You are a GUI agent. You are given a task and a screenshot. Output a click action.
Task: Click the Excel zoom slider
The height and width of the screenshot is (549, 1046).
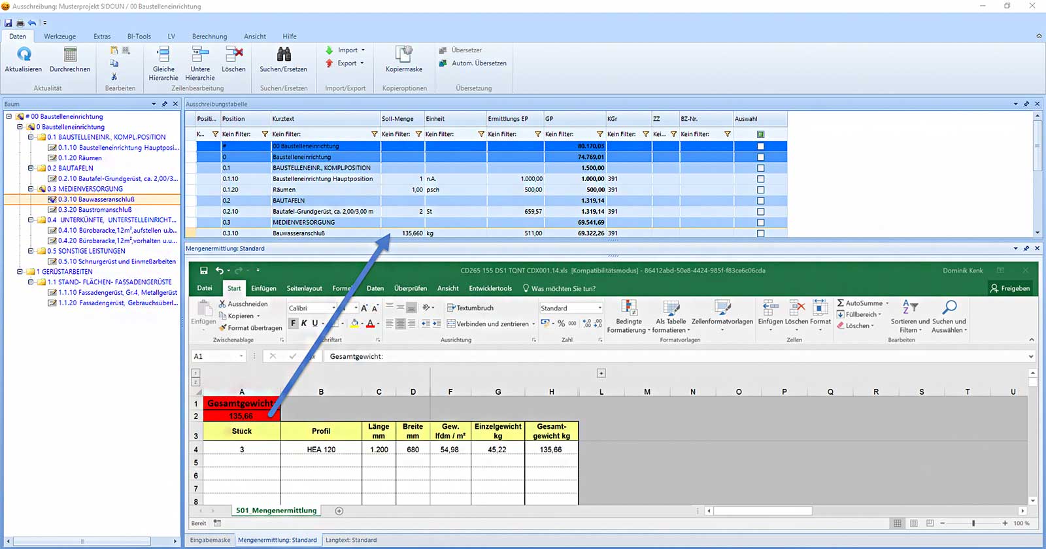tap(973, 523)
